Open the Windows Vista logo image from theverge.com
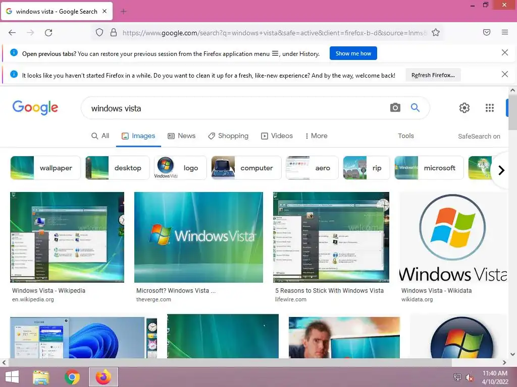Image resolution: width=517 pixels, height=387 pixels. 198,237
